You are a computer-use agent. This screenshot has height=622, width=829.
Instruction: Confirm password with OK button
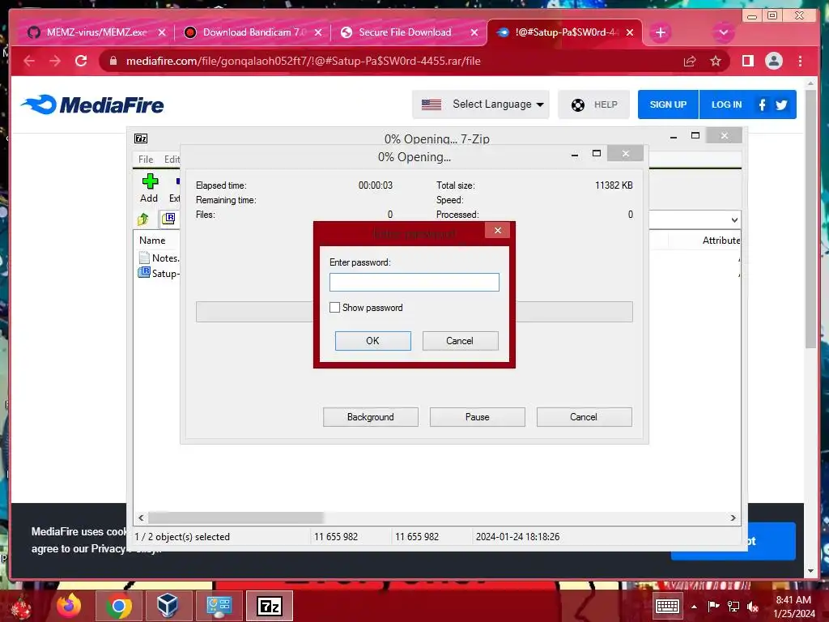point(372,341)
